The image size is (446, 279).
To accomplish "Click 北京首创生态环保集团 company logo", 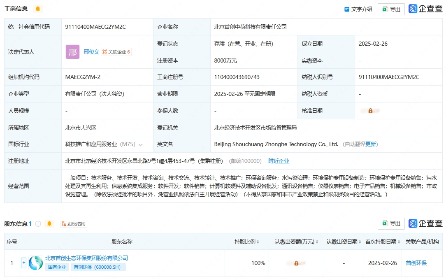I will click(36, 263).
